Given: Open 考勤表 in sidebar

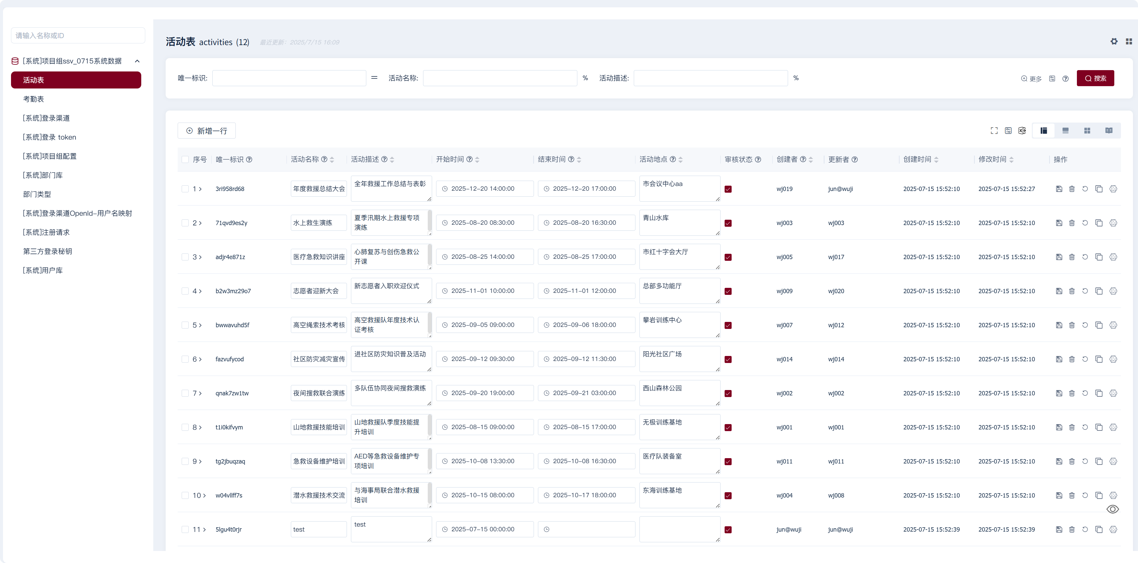Looking at the screenshot, I should coord(34,99).
